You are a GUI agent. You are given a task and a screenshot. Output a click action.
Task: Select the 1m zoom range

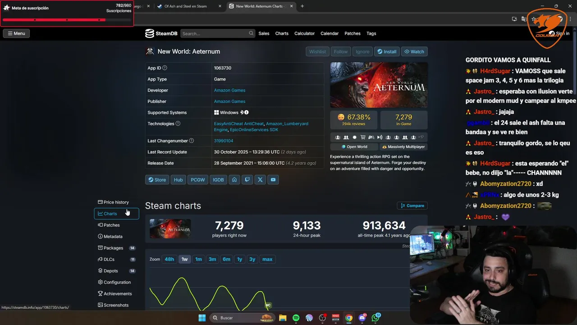click(x=198, y=259)
